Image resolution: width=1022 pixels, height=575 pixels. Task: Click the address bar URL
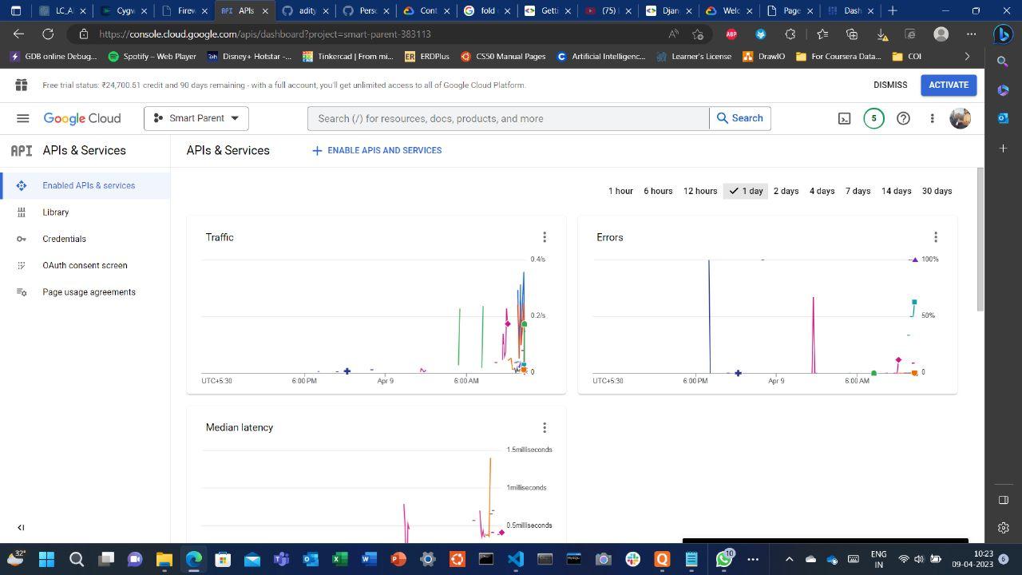point(265,34)
